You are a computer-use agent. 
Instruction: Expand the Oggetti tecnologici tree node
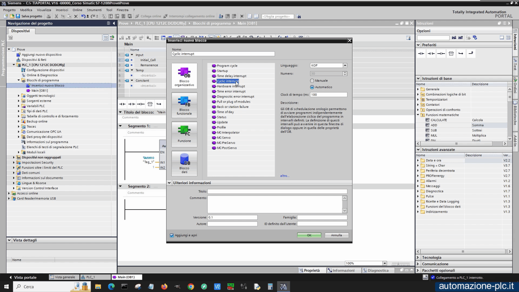coord(19,96)
